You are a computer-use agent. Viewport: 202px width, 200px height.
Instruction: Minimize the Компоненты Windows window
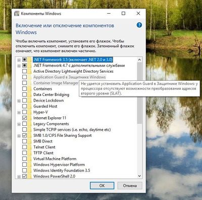point(109,13)
